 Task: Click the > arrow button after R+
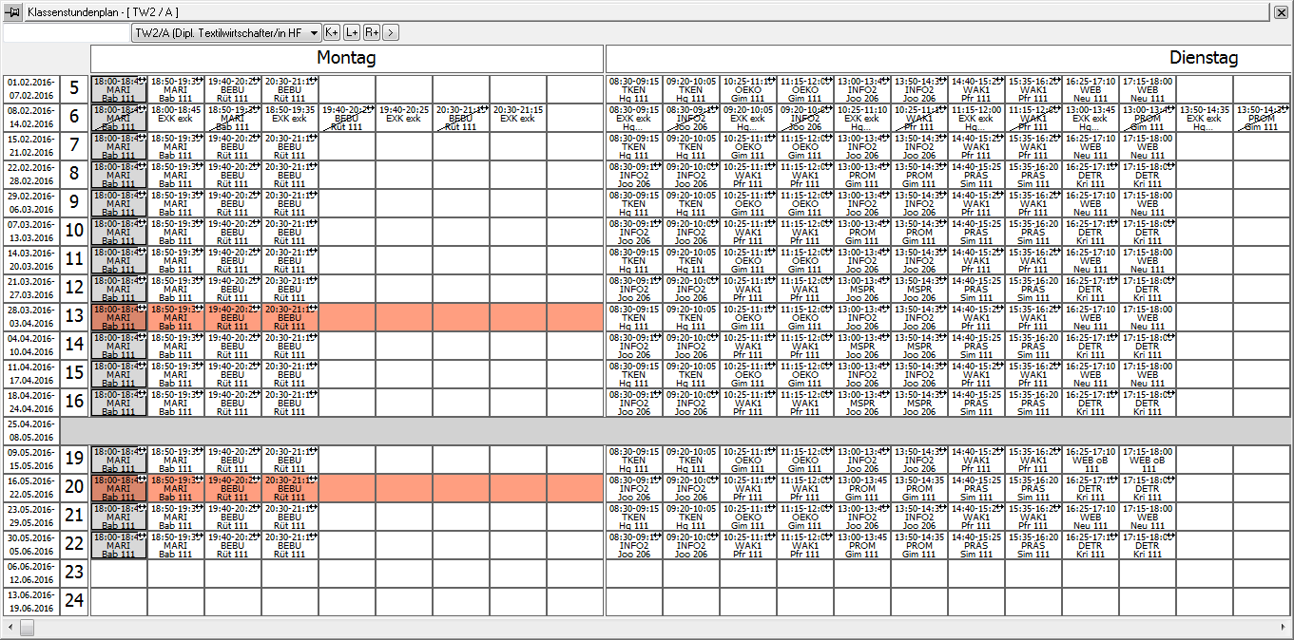coord(391,32)
